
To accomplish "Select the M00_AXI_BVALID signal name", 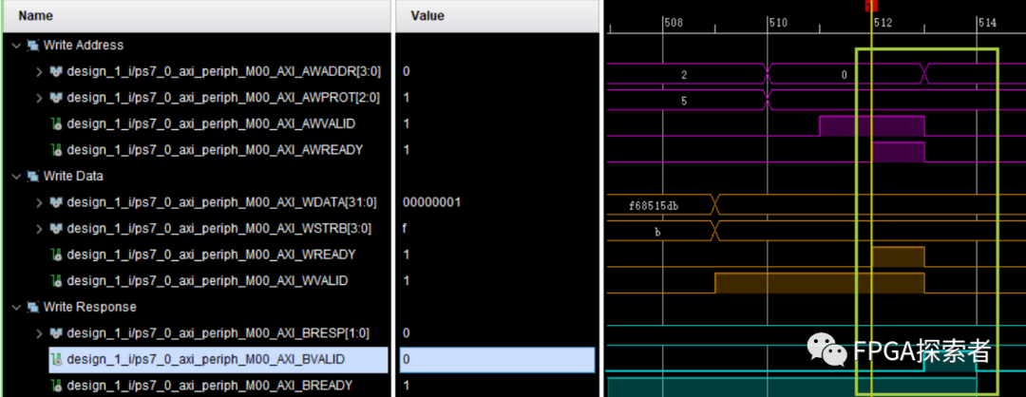I will pyautogui.click(x=205, y=359).
